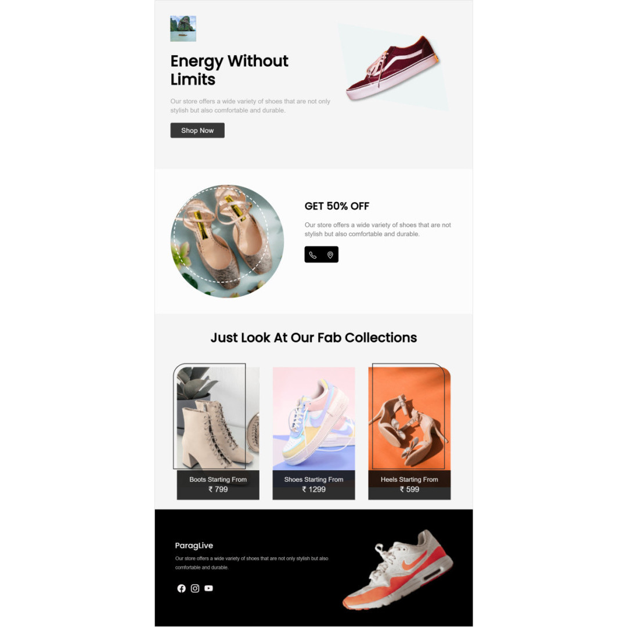627x627 pixels.
Task: Click the orange Nike sneaker footer image
Action: tap(398, 570)
